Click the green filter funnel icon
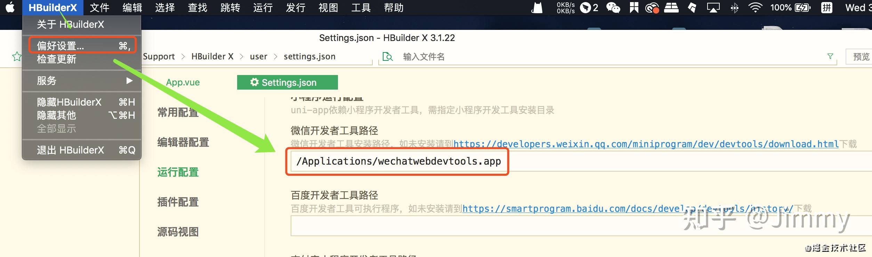 coord(830,56)
